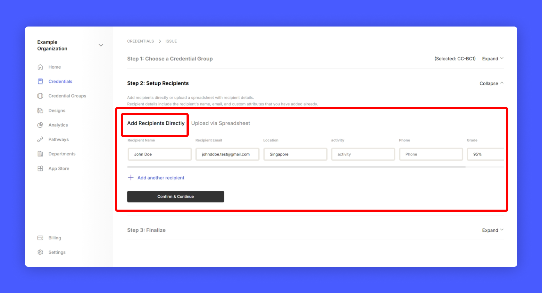This screenshot has width=542, height=293.
Task: Open the Example Organization dropdown chevron
Action: [101, 45]
